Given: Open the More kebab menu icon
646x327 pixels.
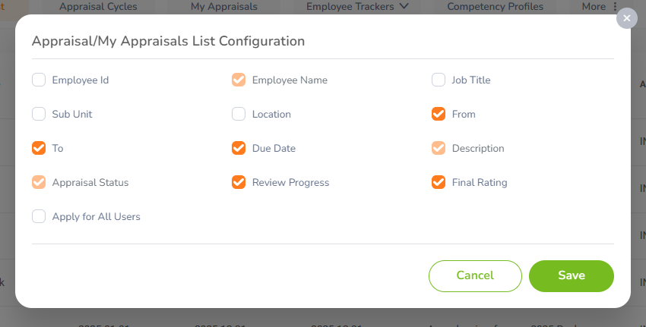Looking at the screenshot, I should point(615,7).
